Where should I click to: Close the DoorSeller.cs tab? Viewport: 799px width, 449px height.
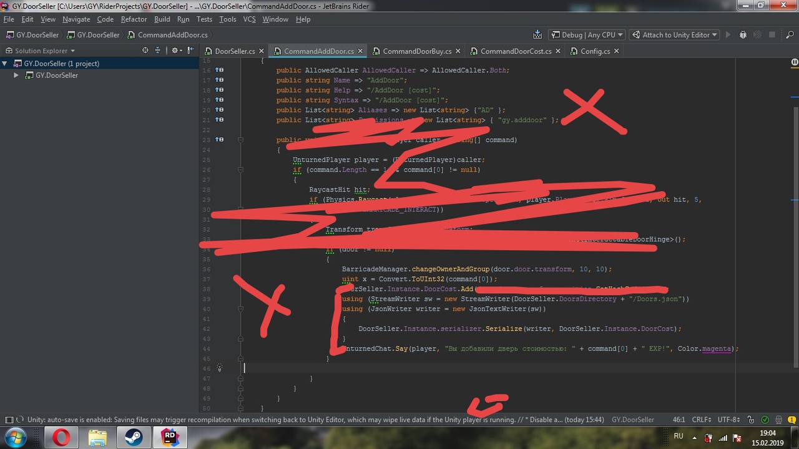pyautogui.click(x=261, y=51)
